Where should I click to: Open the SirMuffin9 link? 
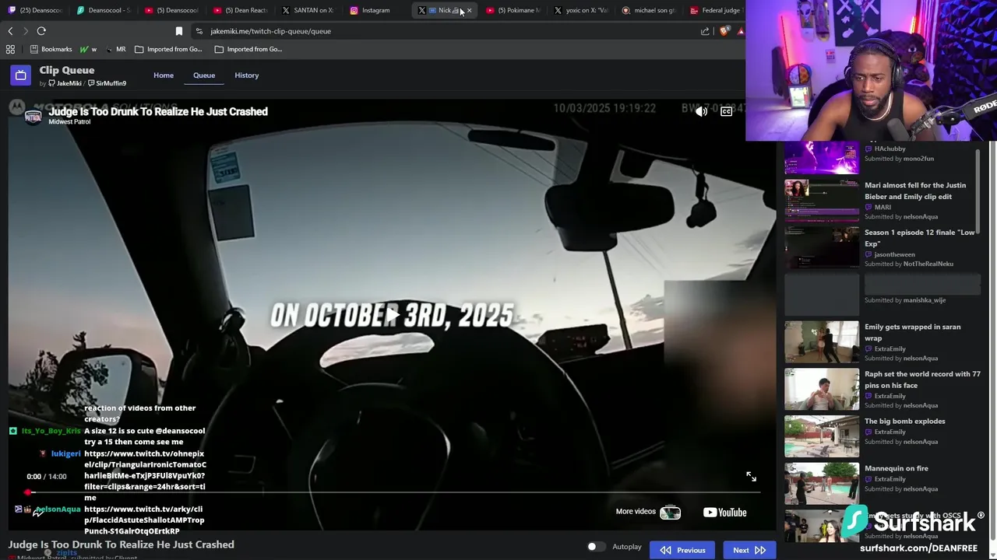click(x=107, y=83)
